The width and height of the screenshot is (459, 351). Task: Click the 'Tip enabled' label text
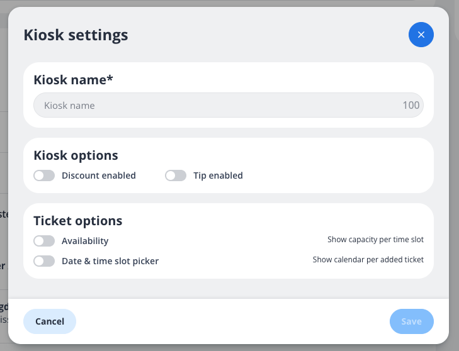point(218,175)
